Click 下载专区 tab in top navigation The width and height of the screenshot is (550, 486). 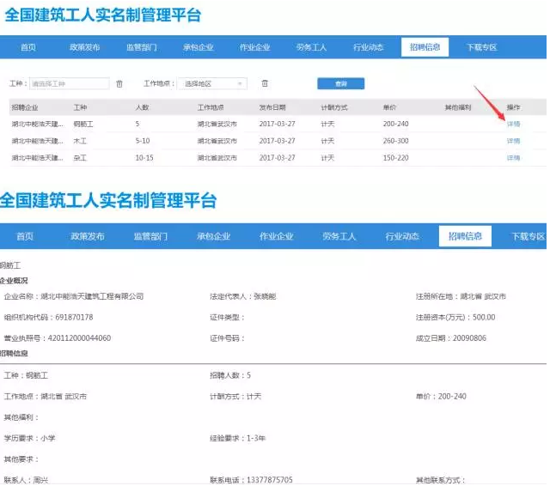tap(481, 47)
